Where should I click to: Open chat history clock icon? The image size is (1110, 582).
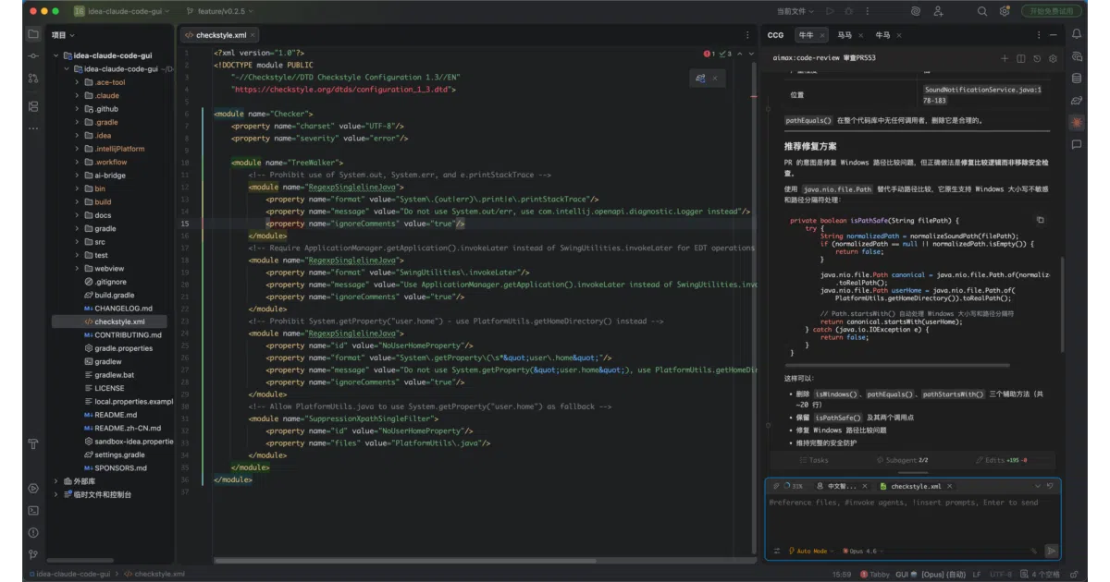click(x=1037, y=57)
